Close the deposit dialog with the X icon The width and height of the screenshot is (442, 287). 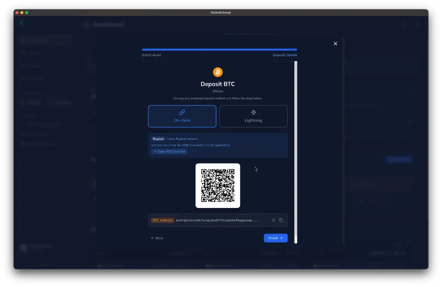pos(335,44)
